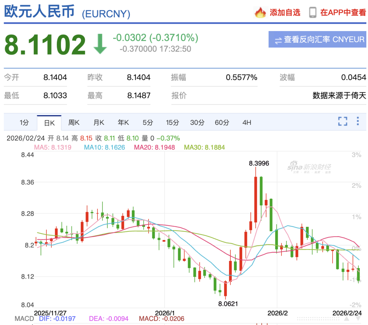Switch to the 周K weekly chart tab
The height and width of the screenshot is (325, 368).
pos(74,122)
